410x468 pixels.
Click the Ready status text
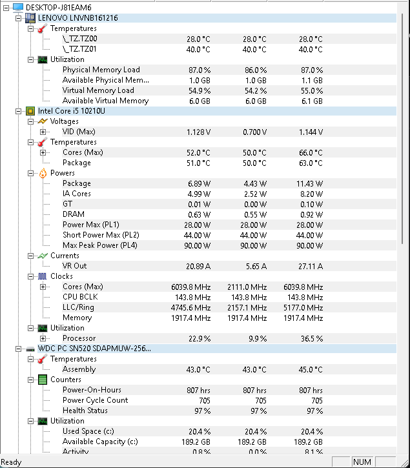pyautogui.click(x=11, y=462)
